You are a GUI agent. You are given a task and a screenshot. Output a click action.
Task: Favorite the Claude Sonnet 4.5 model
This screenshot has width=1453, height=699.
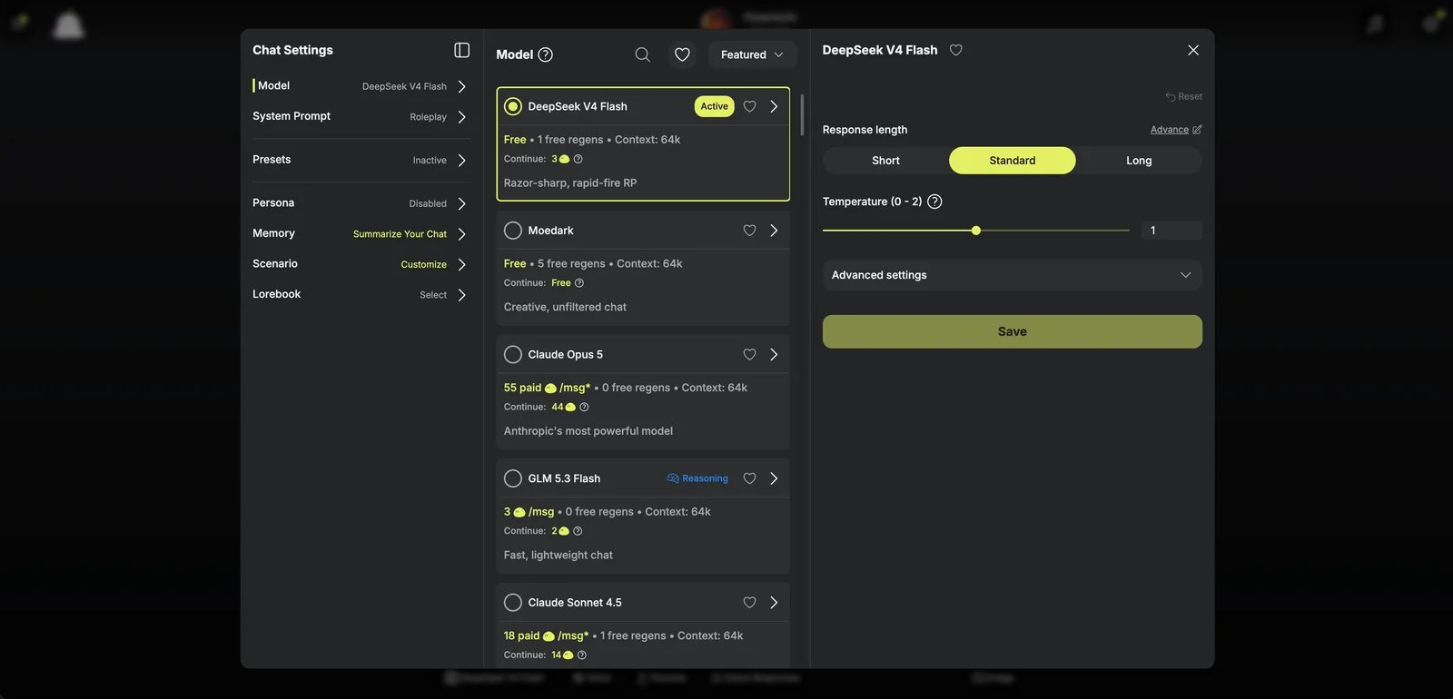point(749,603)
